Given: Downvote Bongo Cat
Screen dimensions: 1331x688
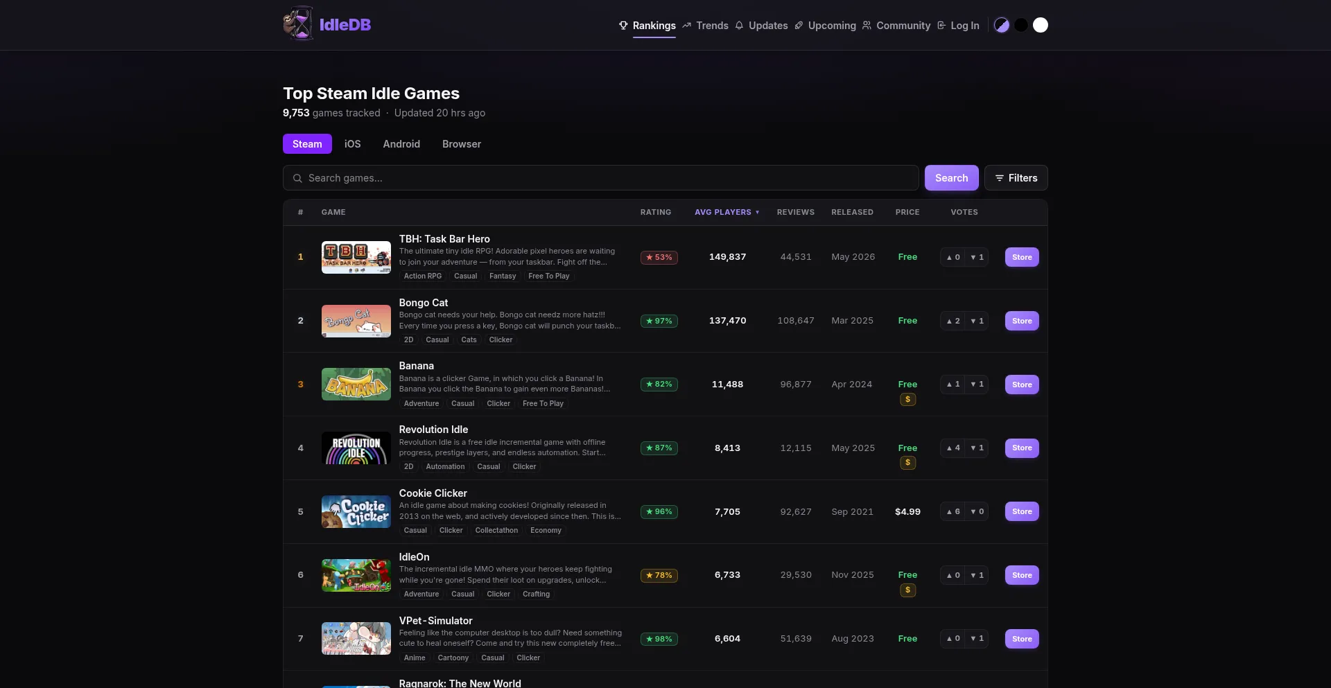Looking at the screenshot, I should (x=977, y=321).
